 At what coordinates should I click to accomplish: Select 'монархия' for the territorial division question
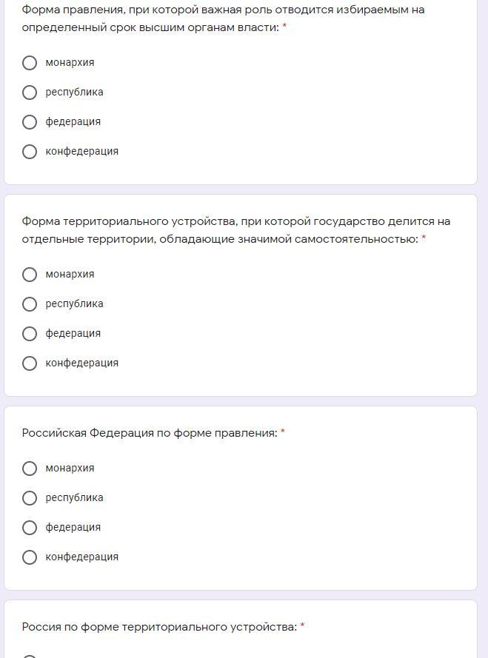point(30,275)
